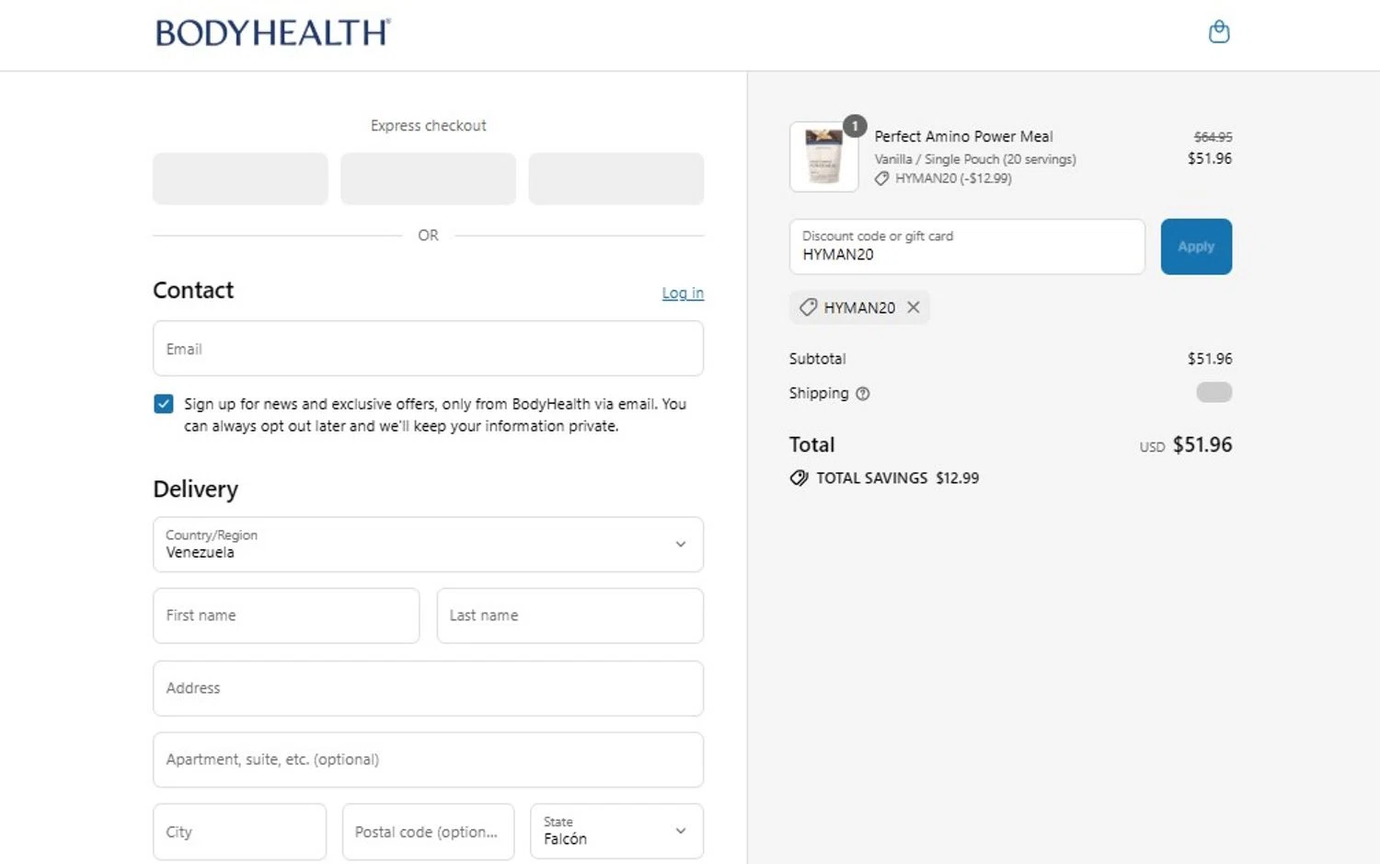Click the Perfect Amino Power Meal thumbnail
The image size is (1380, 864).
click(x=823, y=156)
